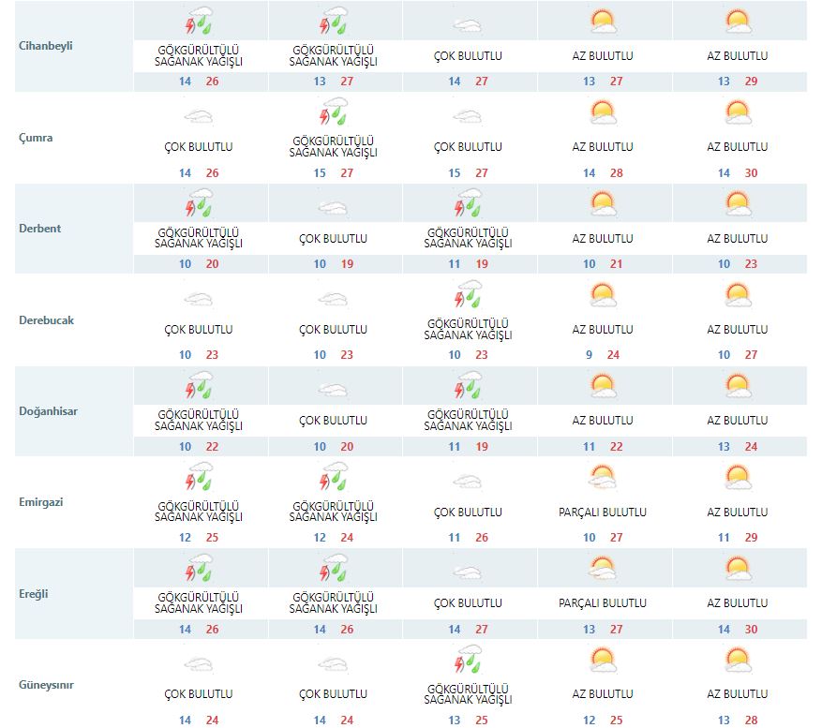Screen dimensions: 822x728
Task: Click Çumra's high temperature of 28
Action: 616,172
